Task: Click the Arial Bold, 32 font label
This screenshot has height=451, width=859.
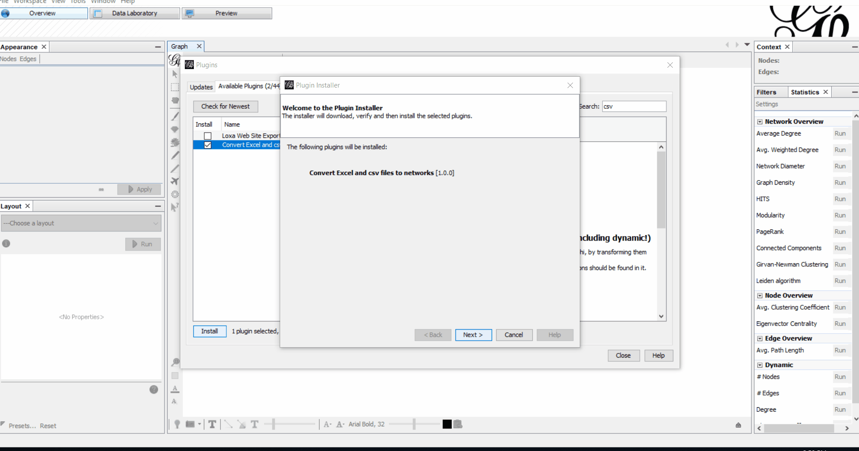Action: coord(366,424)
